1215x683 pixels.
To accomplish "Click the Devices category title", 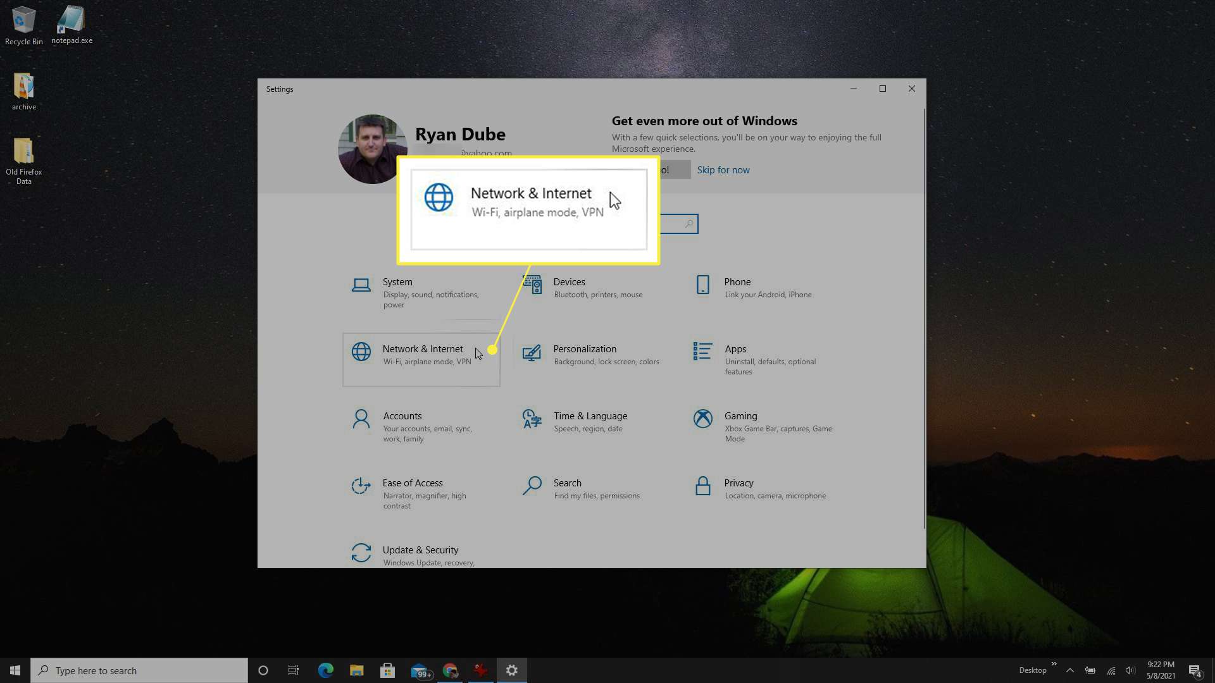I will pyautogui.click(x=569, y=282).
